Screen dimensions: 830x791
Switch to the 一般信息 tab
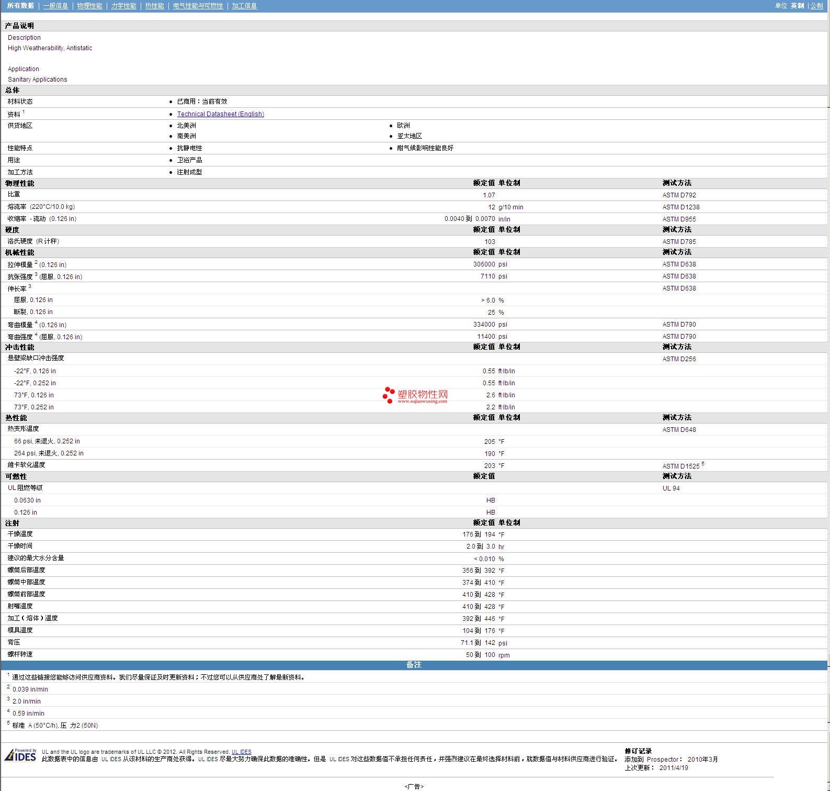click(x=55, y=6)
